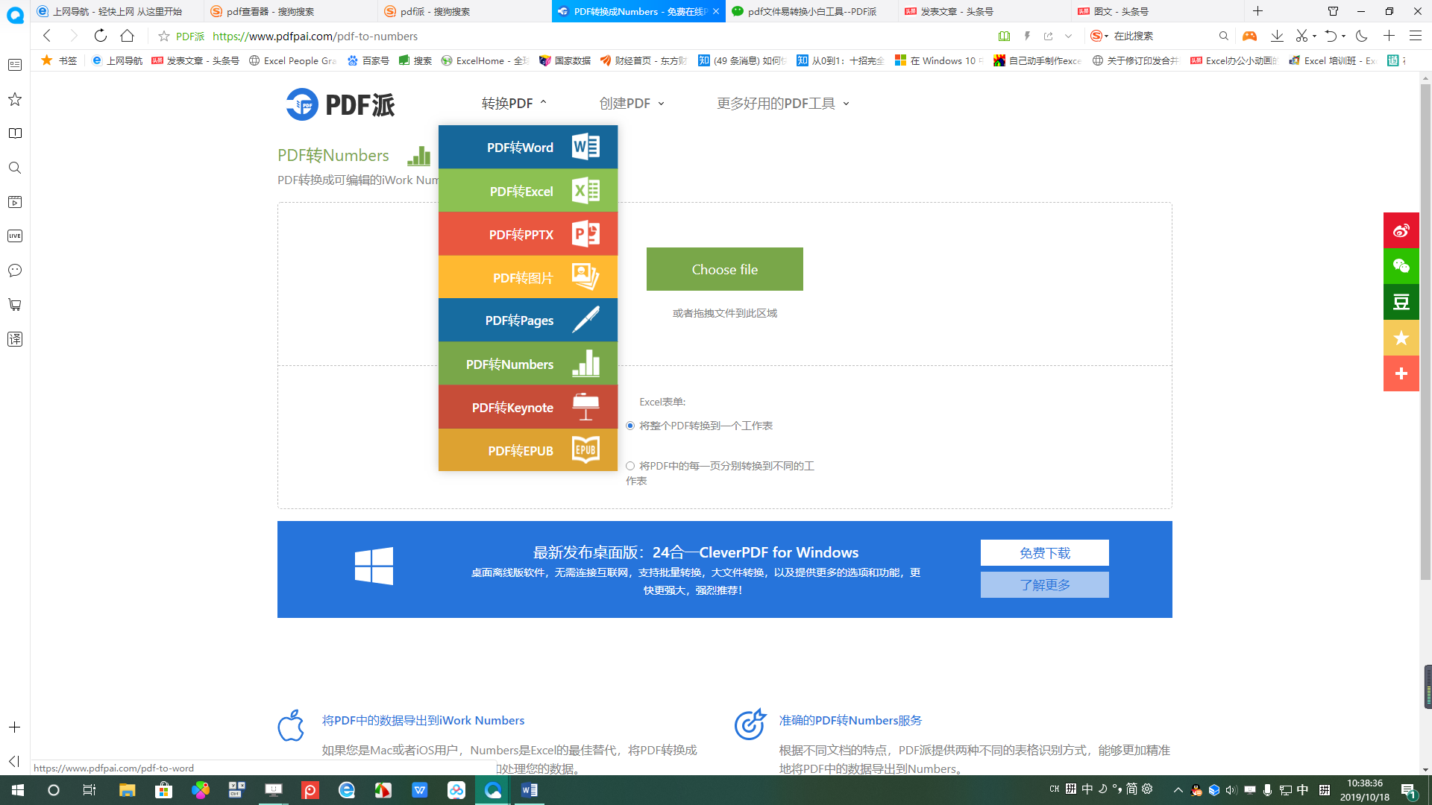
Task: Show hidden system tray icons chevron
Action: point(1178,790)
